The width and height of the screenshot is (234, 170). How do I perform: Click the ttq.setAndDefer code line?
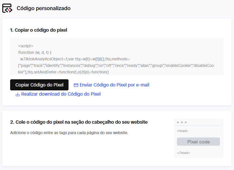point(63,72)
